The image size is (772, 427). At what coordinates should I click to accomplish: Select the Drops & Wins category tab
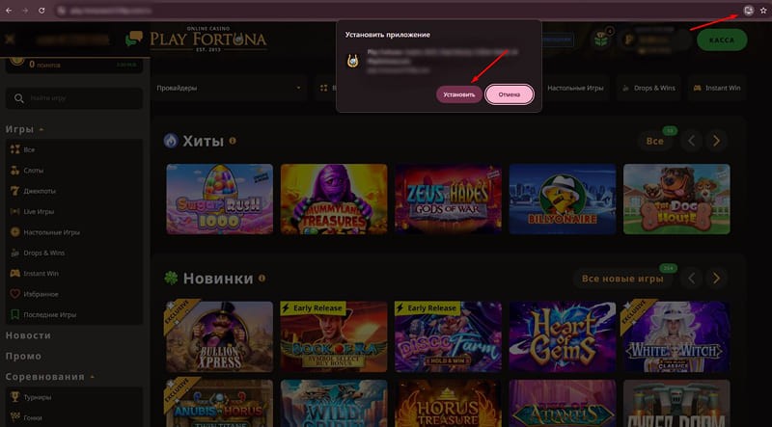(x=654, y=88)
